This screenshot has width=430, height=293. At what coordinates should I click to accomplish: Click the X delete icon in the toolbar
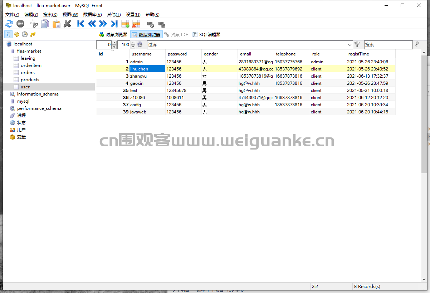(x=67, y=24)
